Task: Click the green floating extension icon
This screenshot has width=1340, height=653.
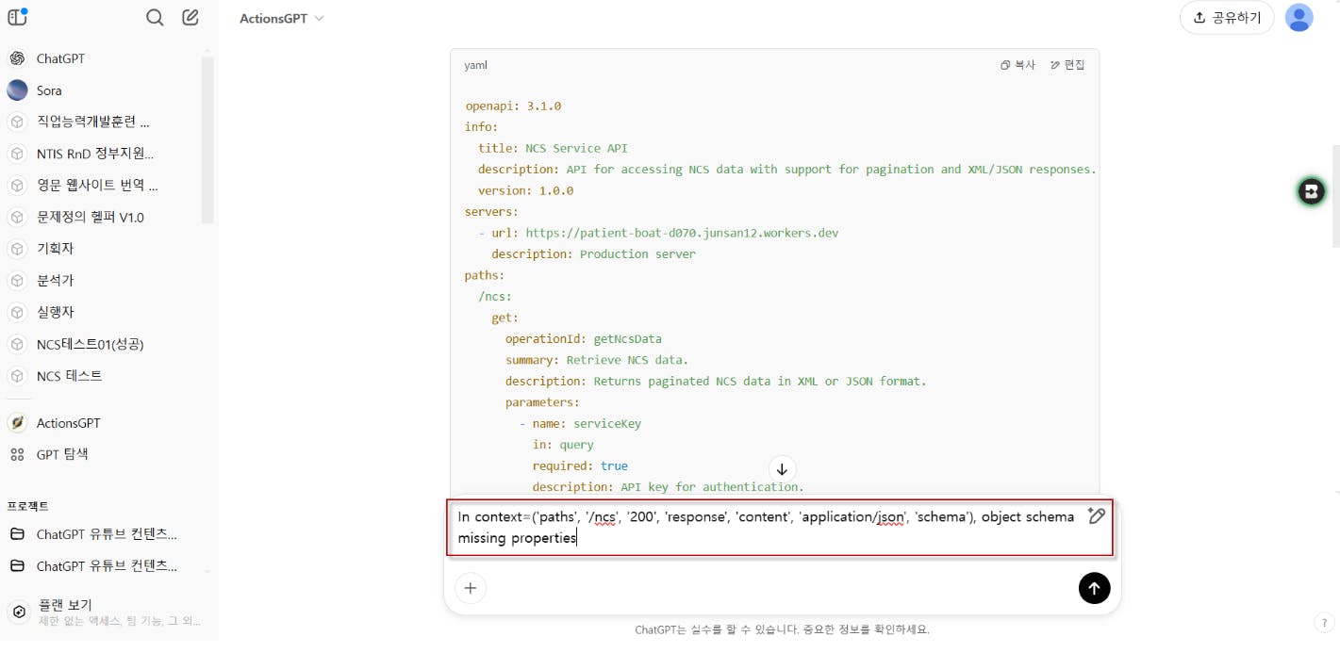Action: coord(1310,192)
